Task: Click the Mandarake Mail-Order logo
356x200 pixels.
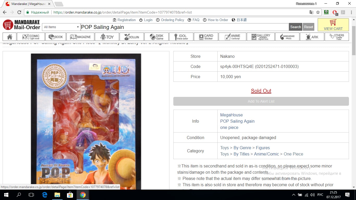Action: (21, 25)
